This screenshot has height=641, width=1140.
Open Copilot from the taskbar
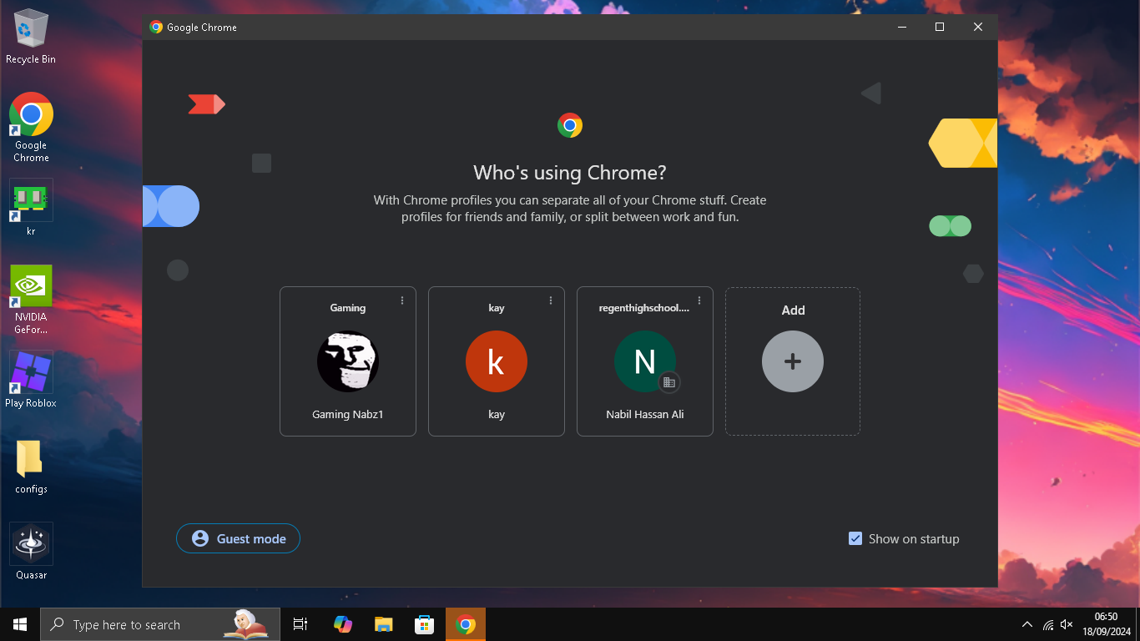tap(343, 624)
